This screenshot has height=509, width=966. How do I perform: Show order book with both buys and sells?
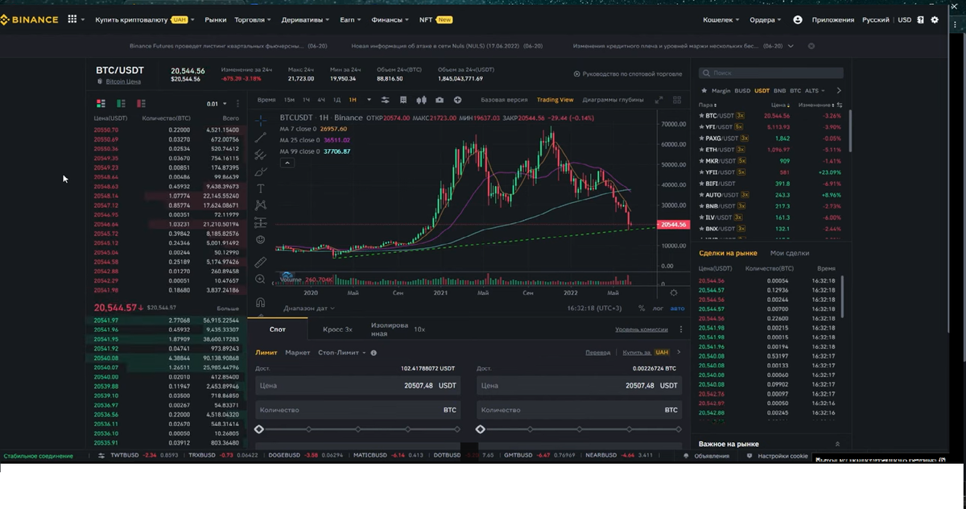click(101, 103)
